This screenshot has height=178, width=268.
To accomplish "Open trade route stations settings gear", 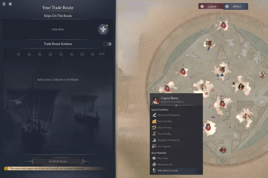I will coord(110,44).
